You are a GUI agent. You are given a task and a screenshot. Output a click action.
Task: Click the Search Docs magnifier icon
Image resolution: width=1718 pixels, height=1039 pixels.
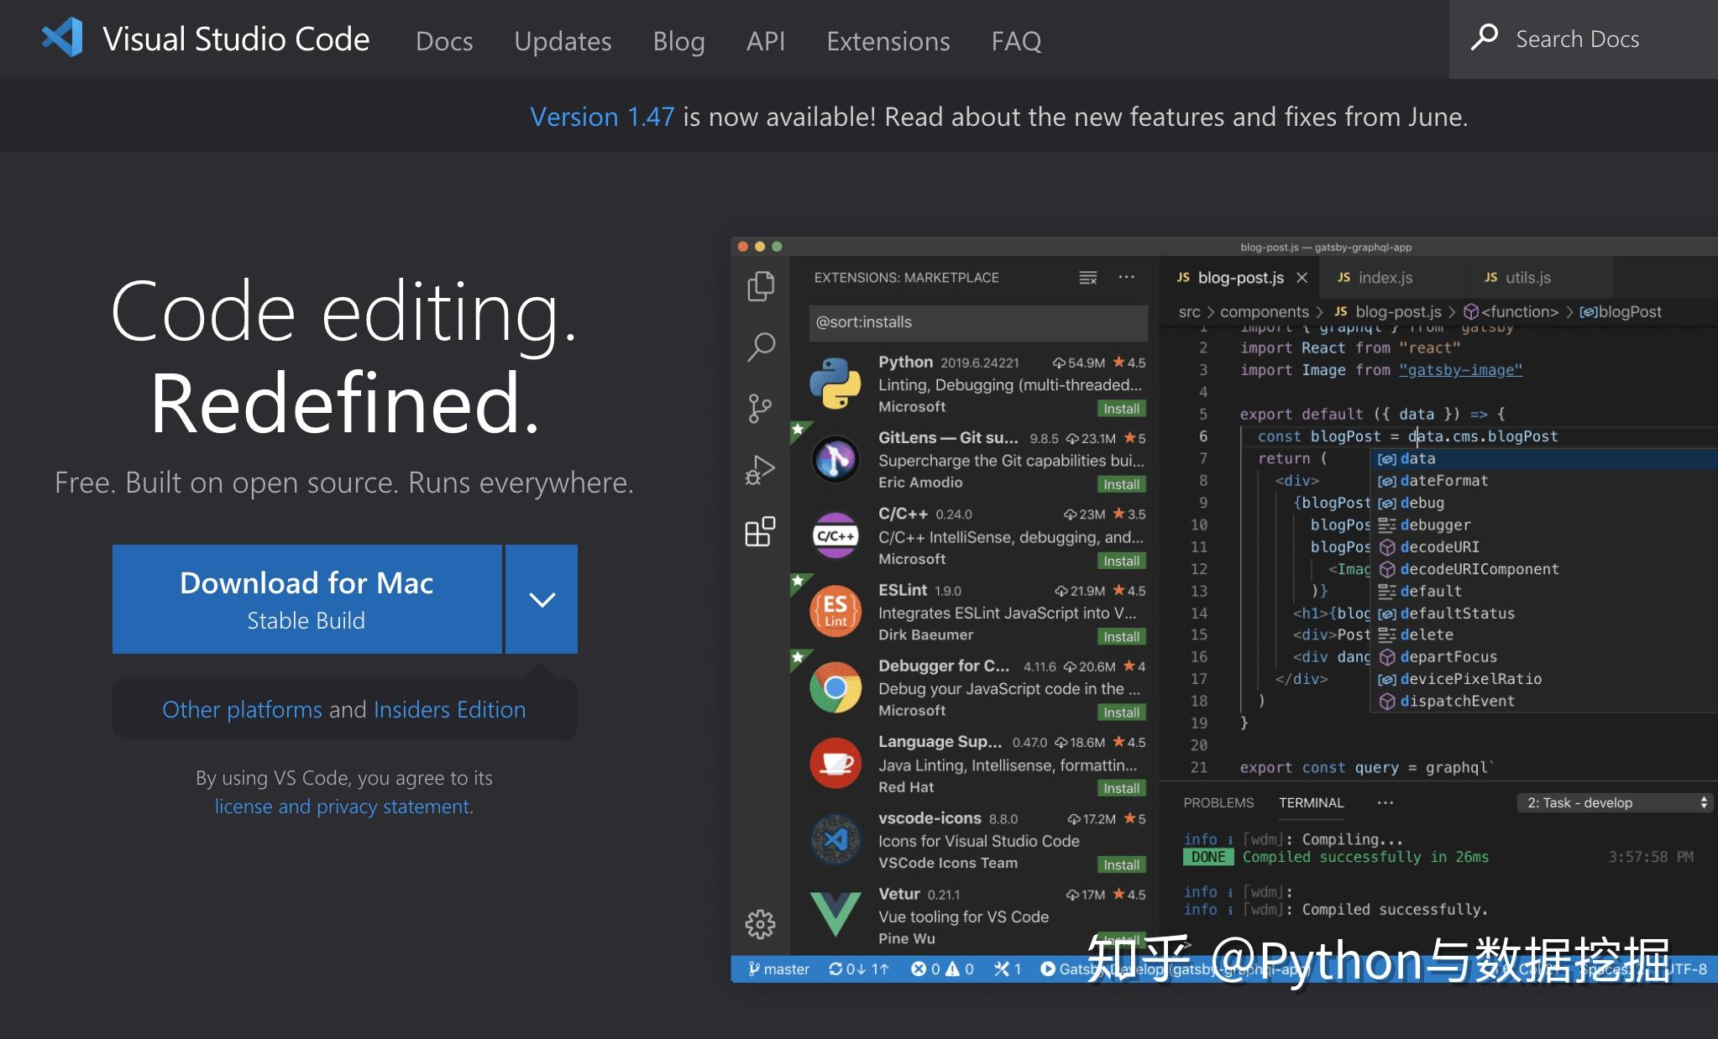point(1486,38)
